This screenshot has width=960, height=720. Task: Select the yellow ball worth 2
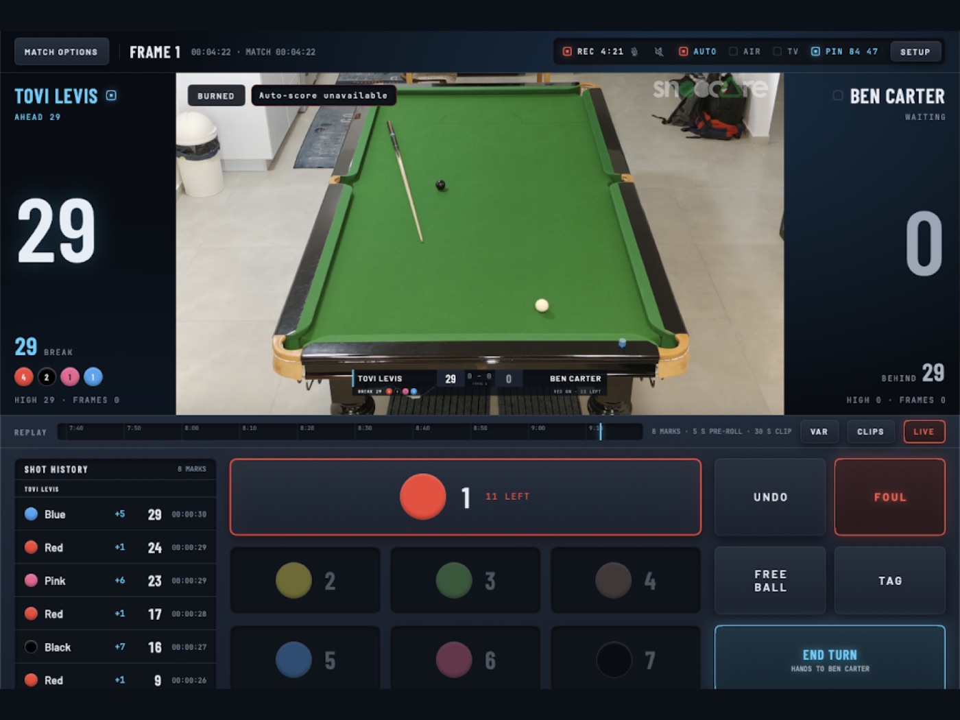coord(305,580)
